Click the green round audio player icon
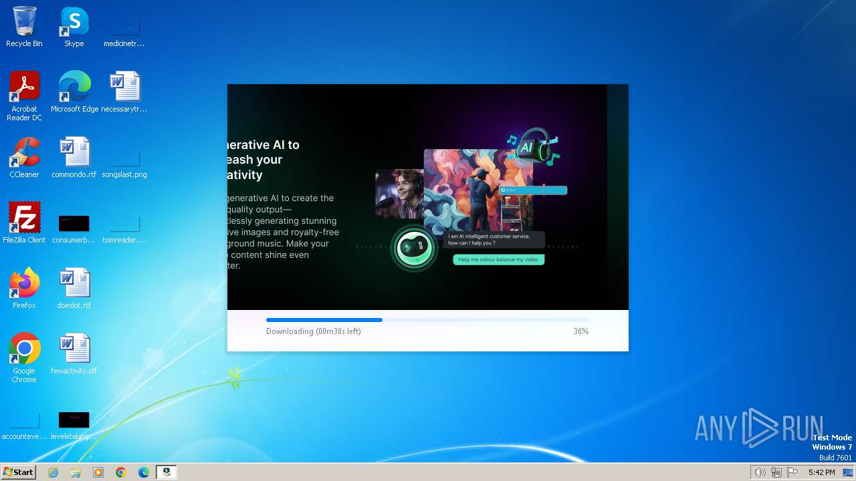The height and width of the screenshot is (481, 856). [414, 248]
